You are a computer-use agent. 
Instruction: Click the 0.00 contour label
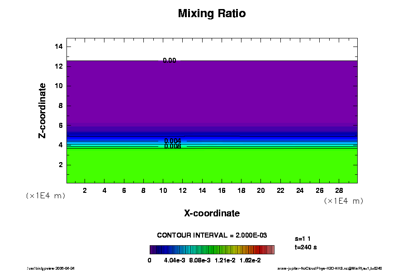tap(170, 61)
